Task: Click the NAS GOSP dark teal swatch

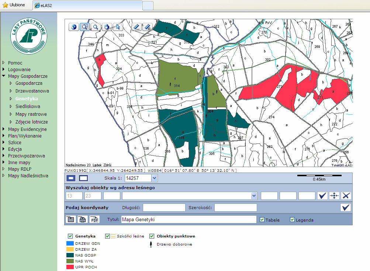Action: tap(70, 255)
